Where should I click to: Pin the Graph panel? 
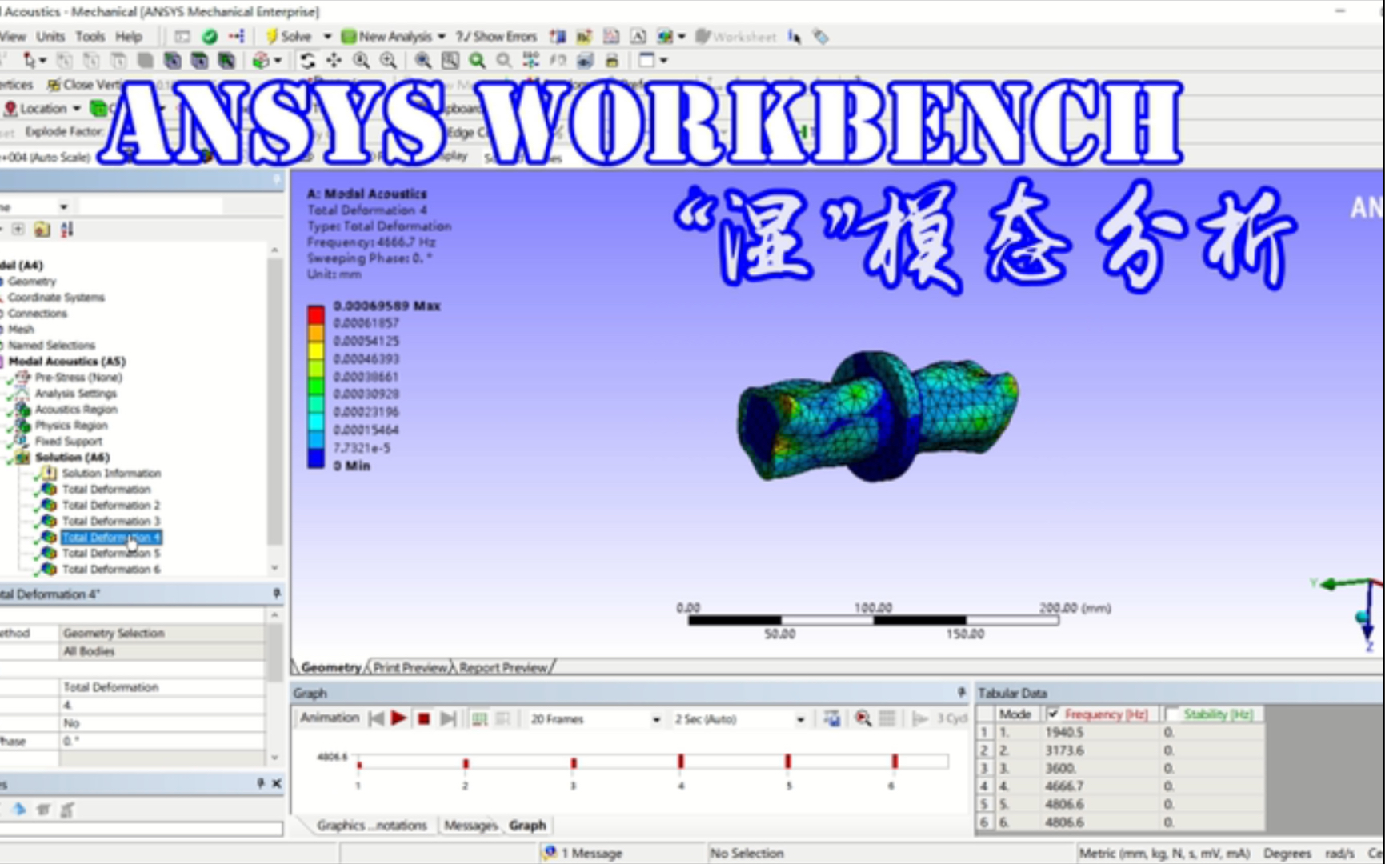click(x=961, y=692)
